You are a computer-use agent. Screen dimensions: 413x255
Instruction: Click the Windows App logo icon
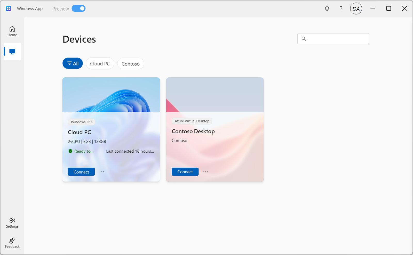8,8
